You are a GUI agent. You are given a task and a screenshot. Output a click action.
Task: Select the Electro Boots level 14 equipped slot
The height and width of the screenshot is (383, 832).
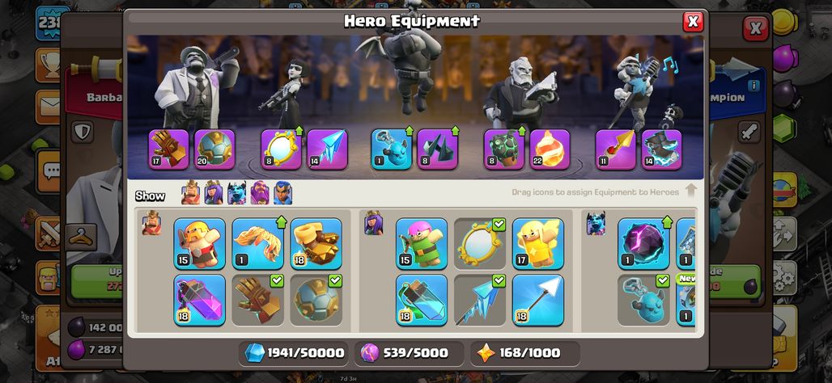661,149
